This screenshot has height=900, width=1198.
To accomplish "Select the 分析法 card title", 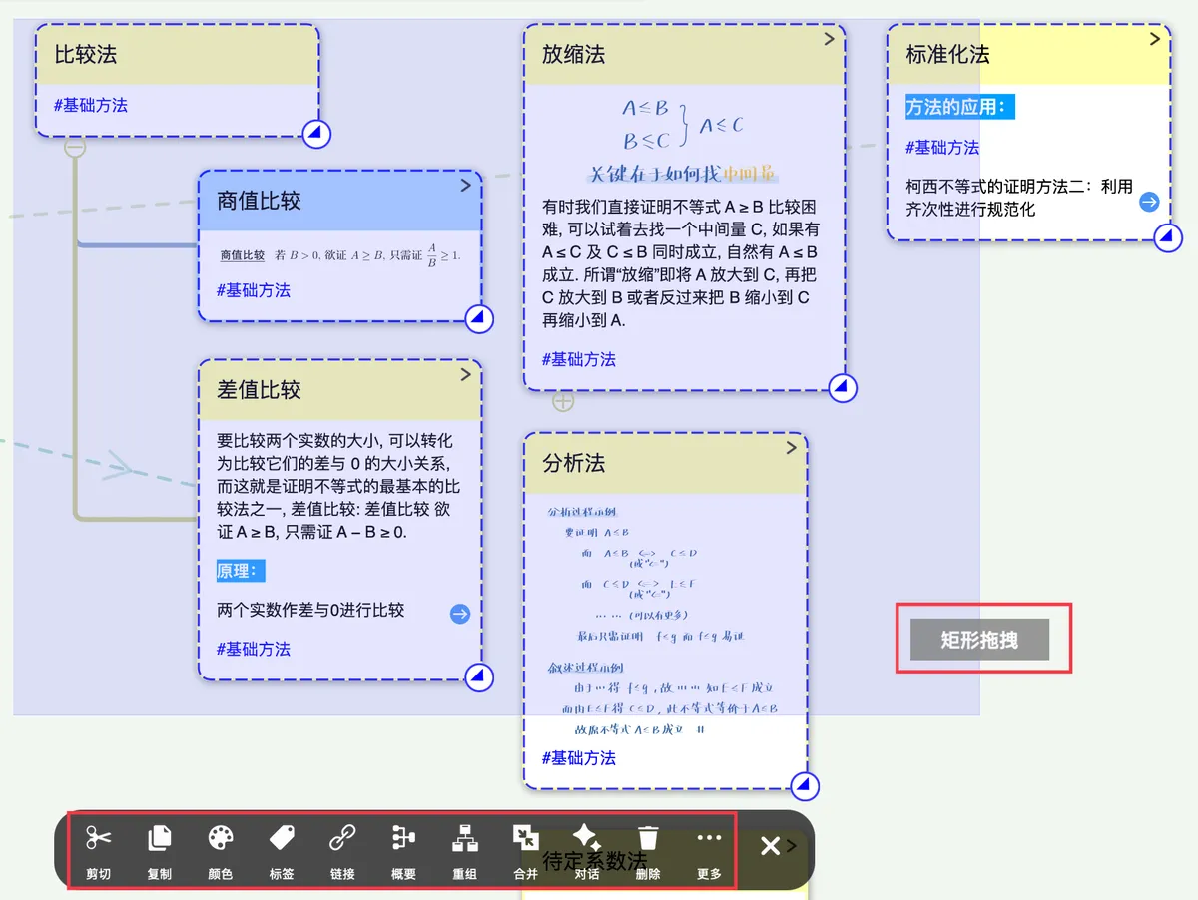I will coord(574,463).
